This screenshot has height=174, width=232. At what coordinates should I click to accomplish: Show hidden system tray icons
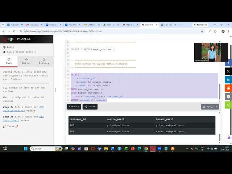coord(187,149)
